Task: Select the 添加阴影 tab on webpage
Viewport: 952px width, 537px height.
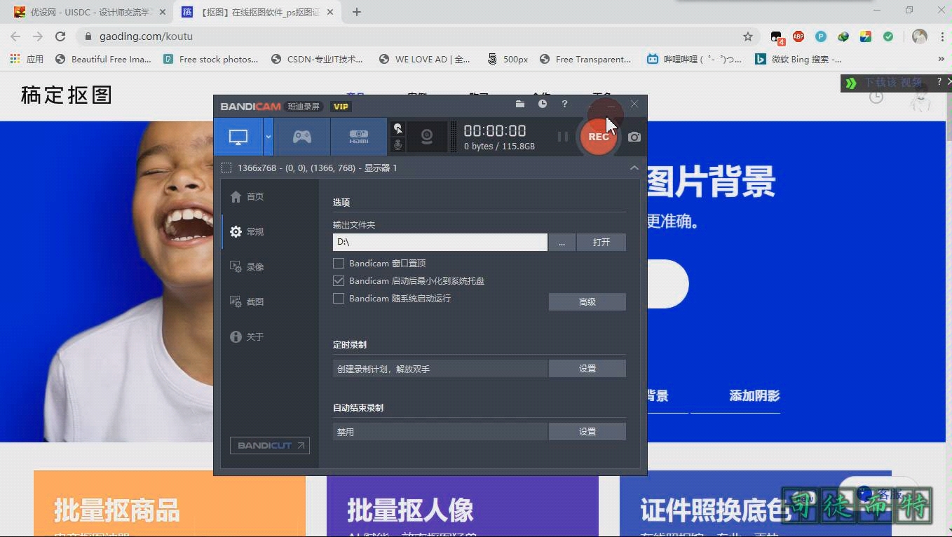Action: pos(754,396)
